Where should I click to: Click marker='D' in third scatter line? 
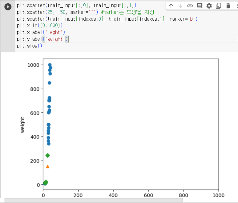coord(182,19)
